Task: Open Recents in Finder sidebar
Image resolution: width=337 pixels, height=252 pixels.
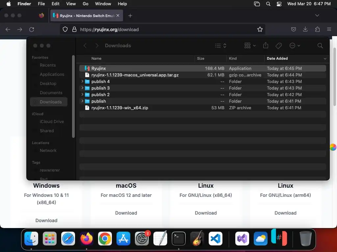Action: coord(48,65)
